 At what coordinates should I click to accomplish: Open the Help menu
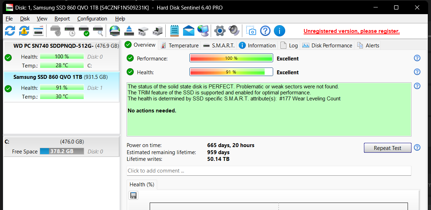pyautogui.click(x=120, y=19)
